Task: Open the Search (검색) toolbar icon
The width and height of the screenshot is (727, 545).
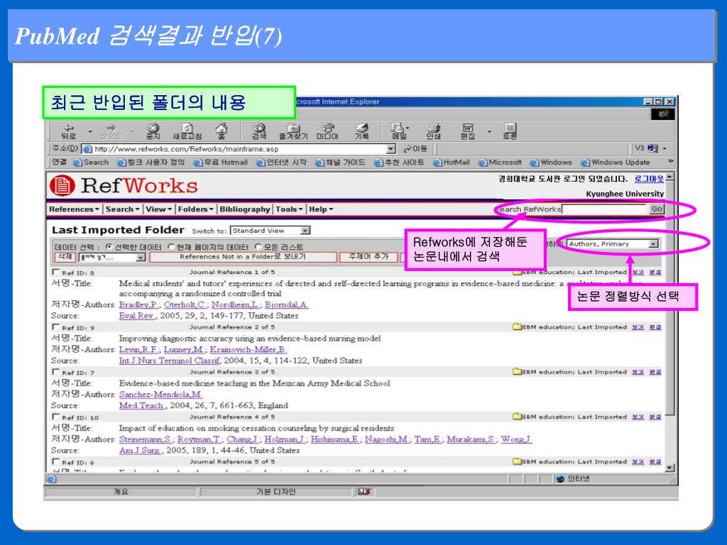Action: [259, 131]
